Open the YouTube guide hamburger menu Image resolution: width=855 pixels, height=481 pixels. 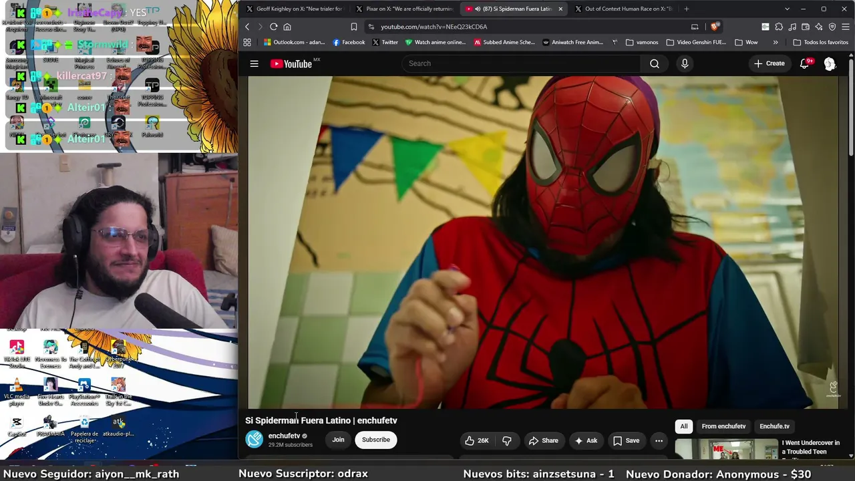254,63
